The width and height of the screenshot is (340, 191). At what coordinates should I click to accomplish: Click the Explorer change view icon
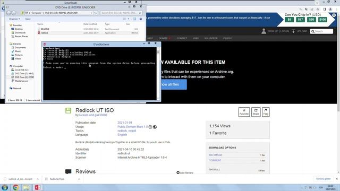tap(125, 19)
